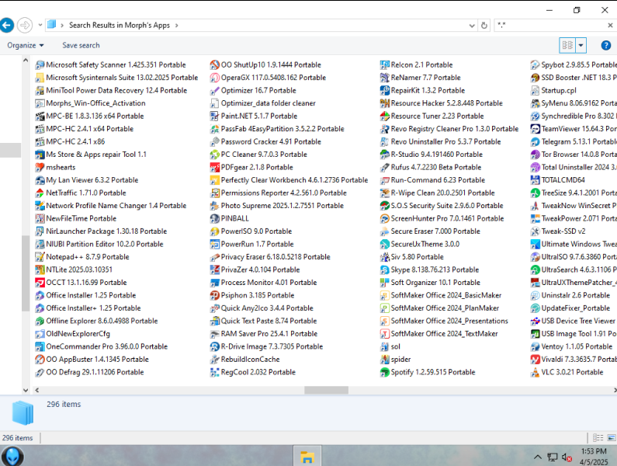This screenshot has height=466, width=617.
Task: Expand breadcrumb chevron after Search Results
Action: (x=177, y=25)
